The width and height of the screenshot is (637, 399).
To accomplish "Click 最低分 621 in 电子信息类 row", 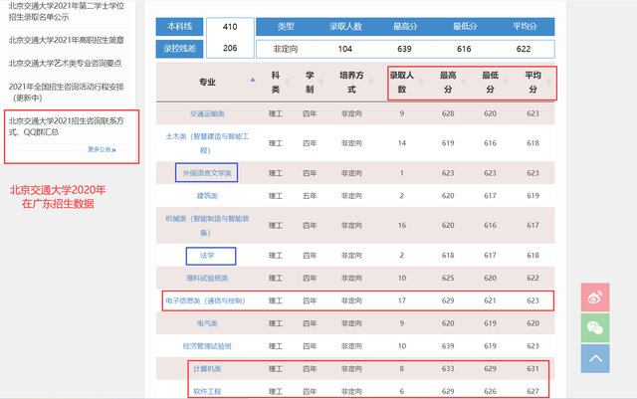I will [491, 300].
